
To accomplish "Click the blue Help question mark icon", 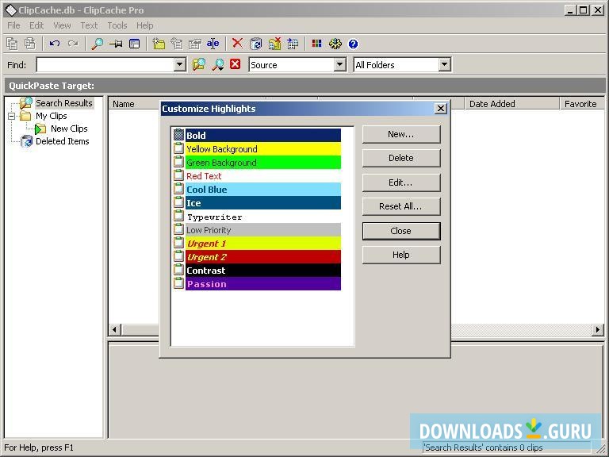I will [353, 44].
